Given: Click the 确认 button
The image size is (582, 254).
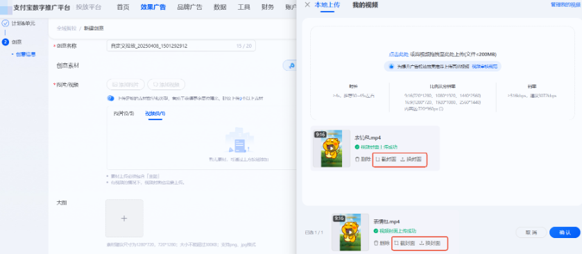Looking at the screenshot, I should pyautogui.click(x=565, y=232).
